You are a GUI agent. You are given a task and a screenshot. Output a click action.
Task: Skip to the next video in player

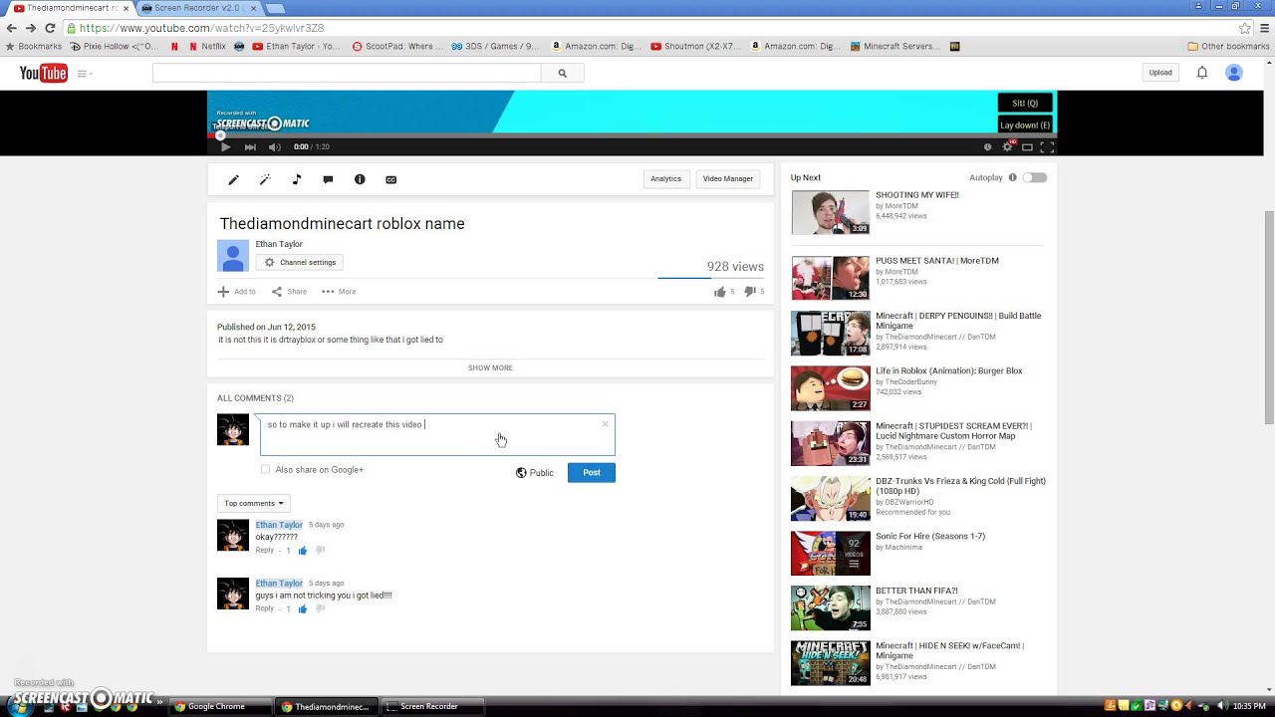coord(250,146)
